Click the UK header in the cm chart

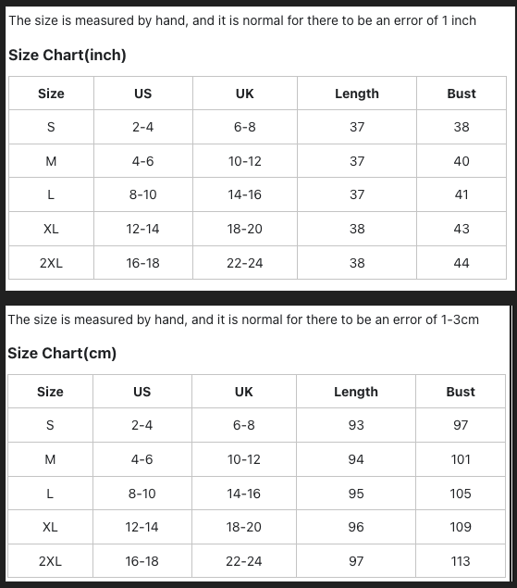[x=244, y=392]
